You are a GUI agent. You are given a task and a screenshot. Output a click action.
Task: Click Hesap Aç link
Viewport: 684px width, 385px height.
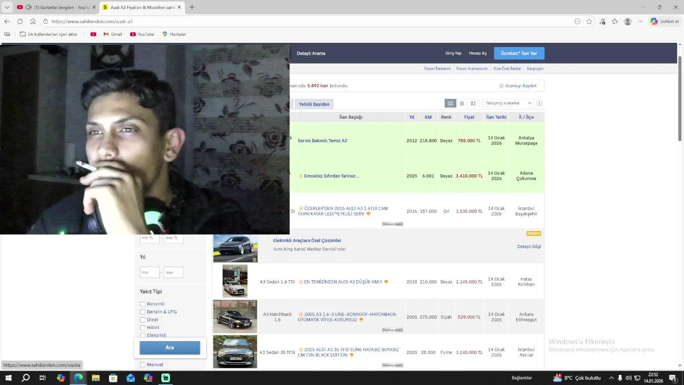(x=478, y=53)
